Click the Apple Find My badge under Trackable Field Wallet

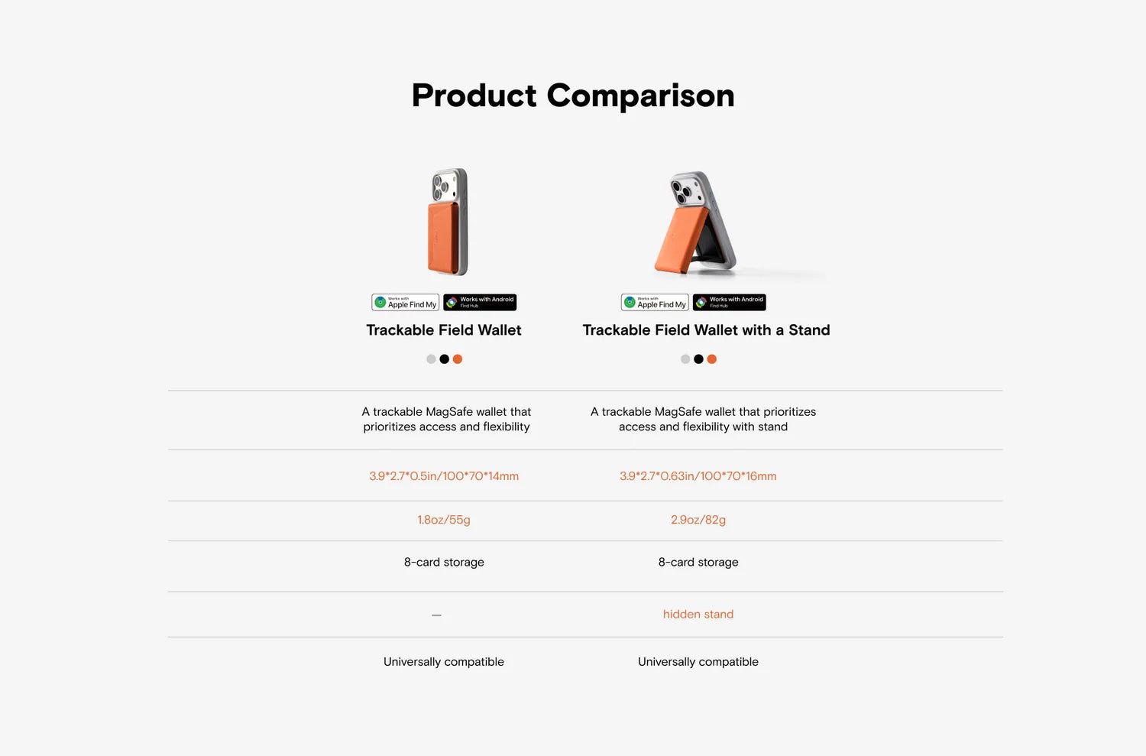point(406,303)
